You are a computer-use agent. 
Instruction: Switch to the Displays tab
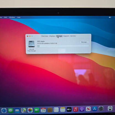[x=52, y=36]
